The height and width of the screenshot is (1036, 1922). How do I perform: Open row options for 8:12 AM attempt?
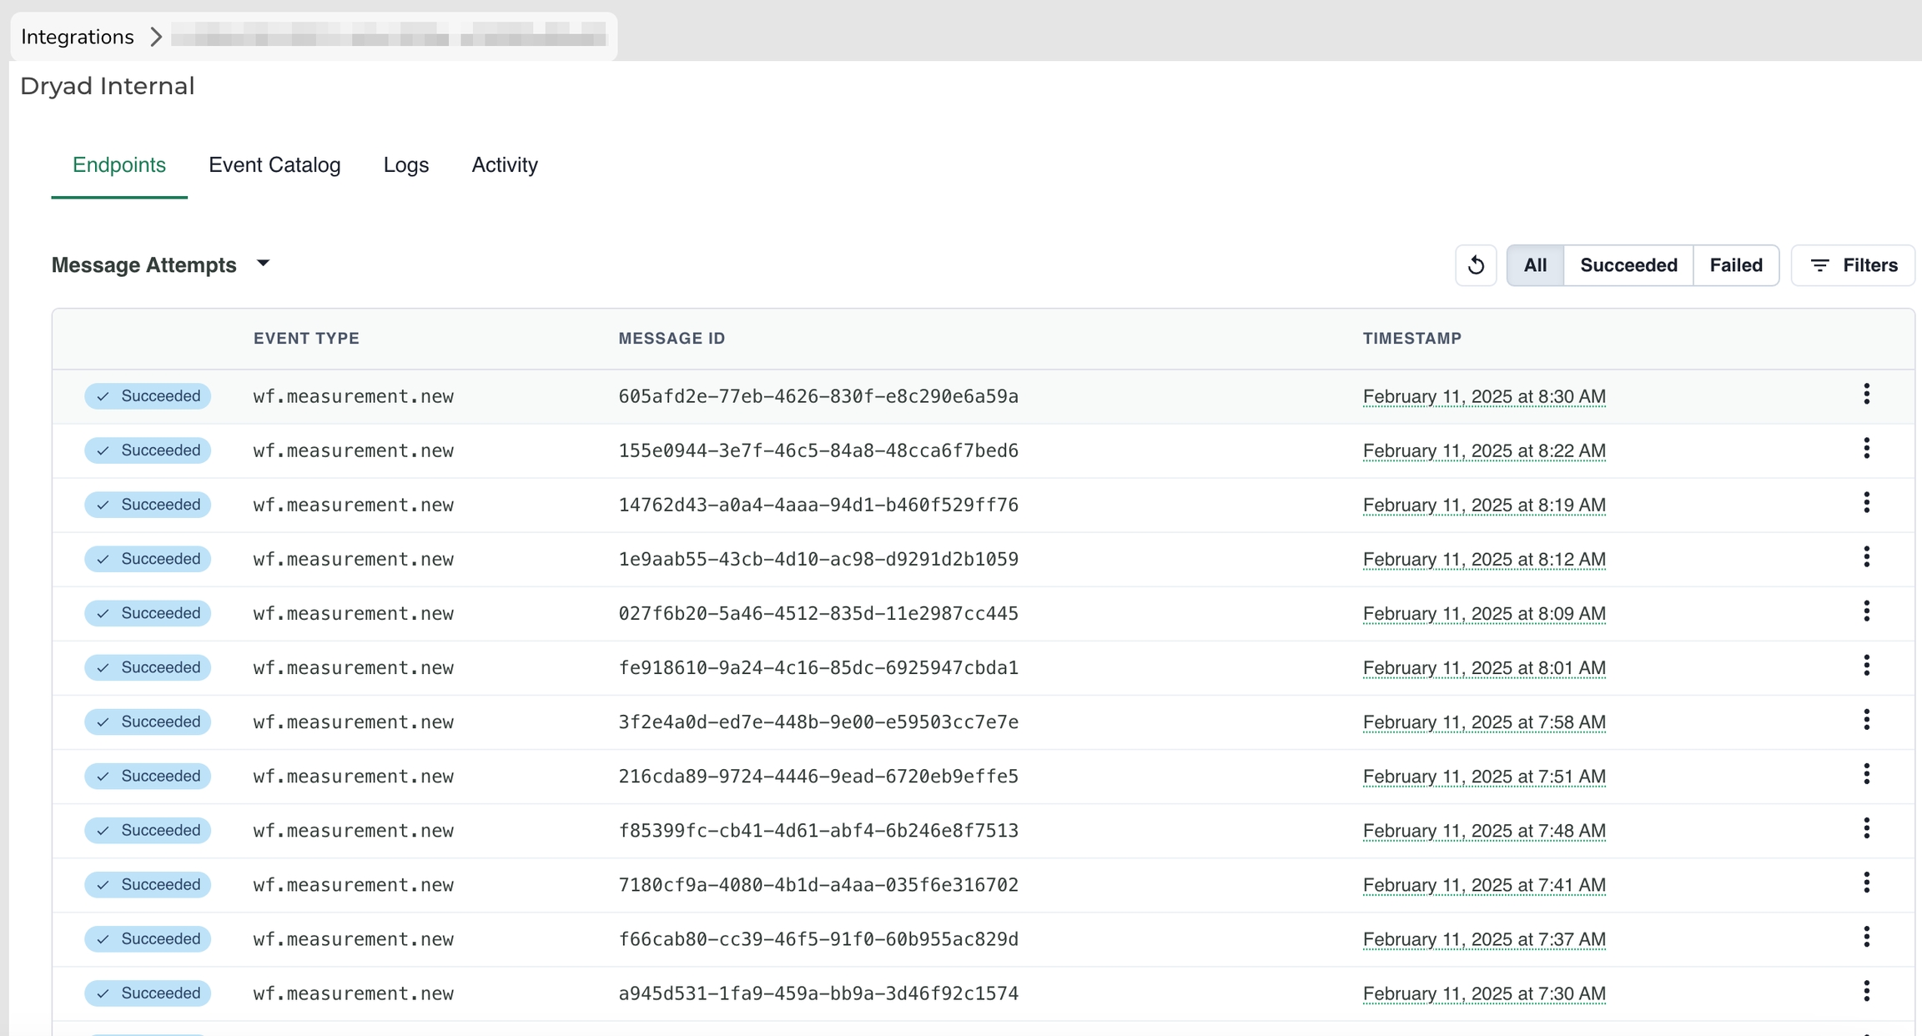point(1866,557)
